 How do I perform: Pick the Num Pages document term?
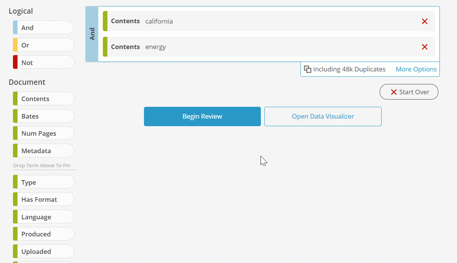pos(43,133)
